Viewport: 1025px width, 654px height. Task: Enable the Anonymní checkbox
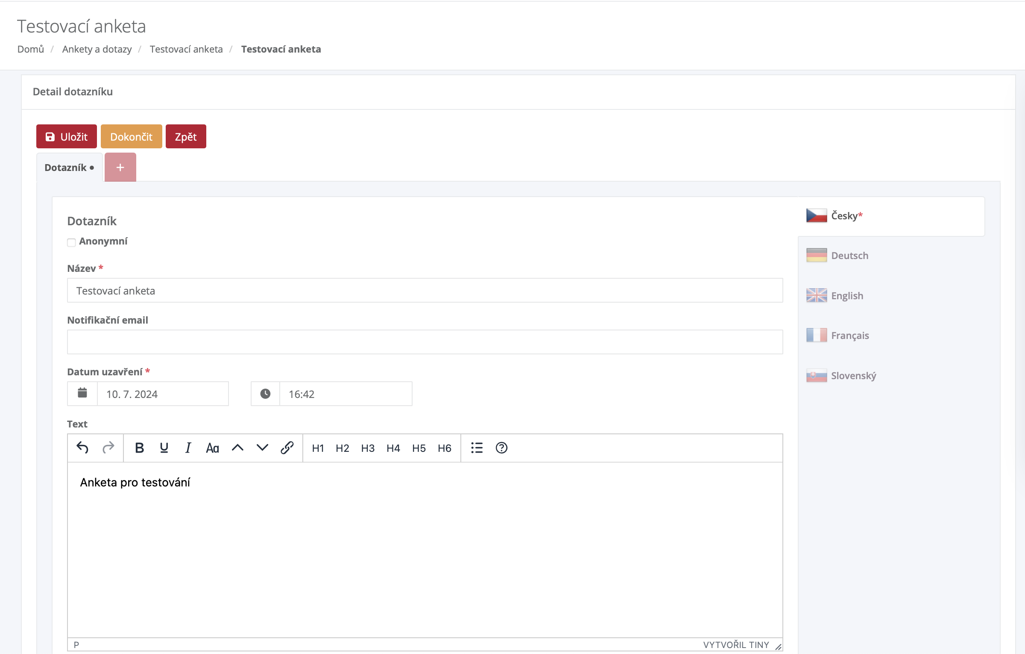pos(71,242)
